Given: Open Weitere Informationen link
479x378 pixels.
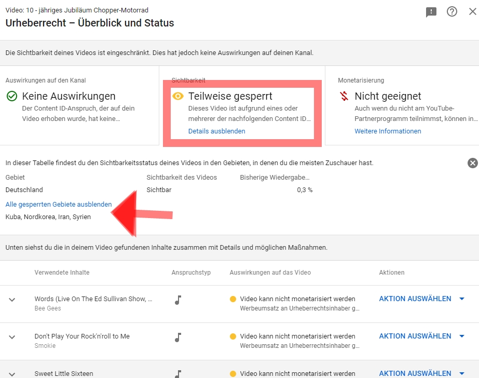Looking at the screenshot, I should pos(388,131).
